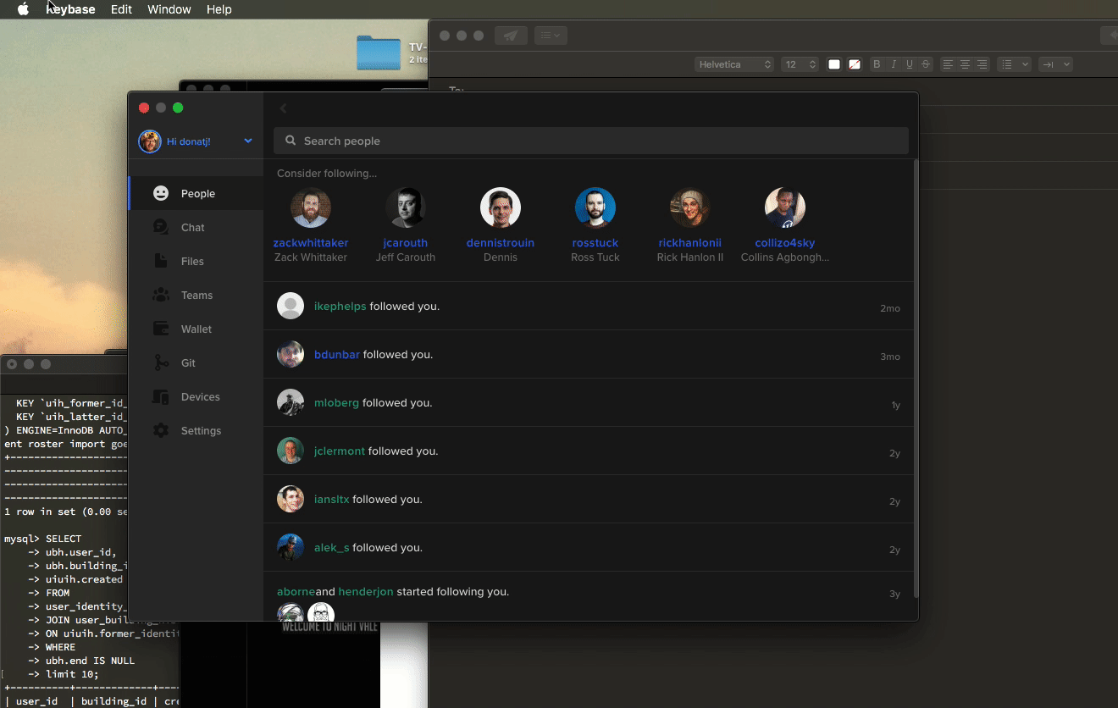
Task: Open the Edit menu
Action: point(121,9)
